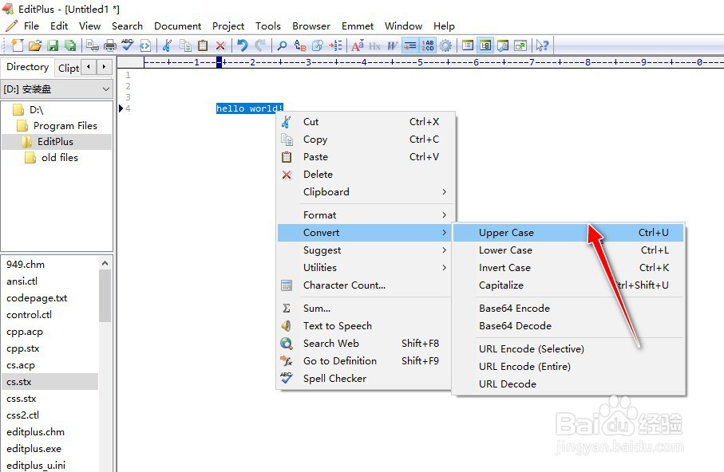
Task: Click the left tab scroll arrow
Action: (88, 67)
